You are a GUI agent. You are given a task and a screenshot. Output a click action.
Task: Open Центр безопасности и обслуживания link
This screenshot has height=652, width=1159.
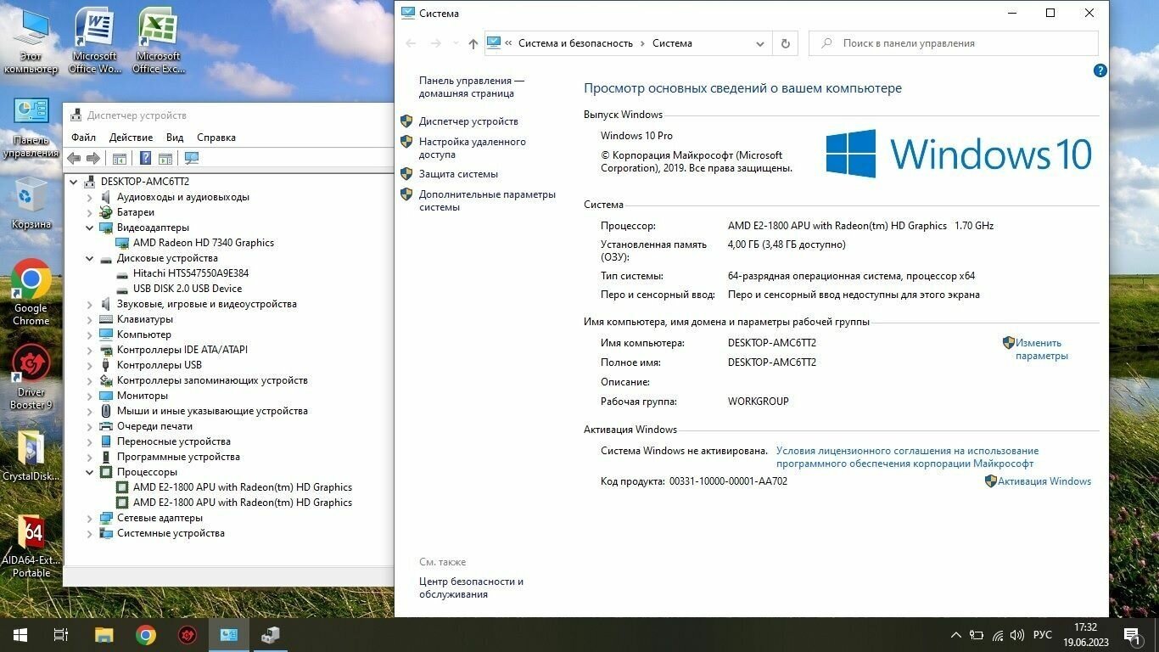tap(471, 587)
